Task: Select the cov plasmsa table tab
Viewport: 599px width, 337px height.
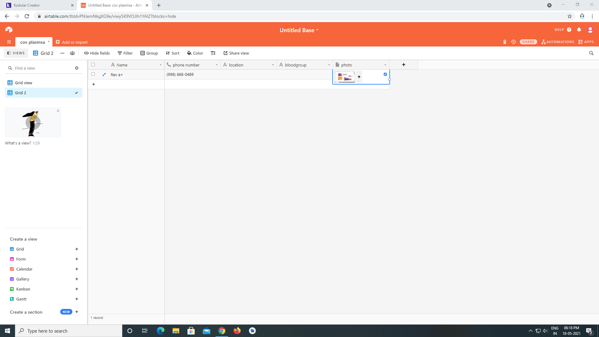Action: click(x=32, y=42)
